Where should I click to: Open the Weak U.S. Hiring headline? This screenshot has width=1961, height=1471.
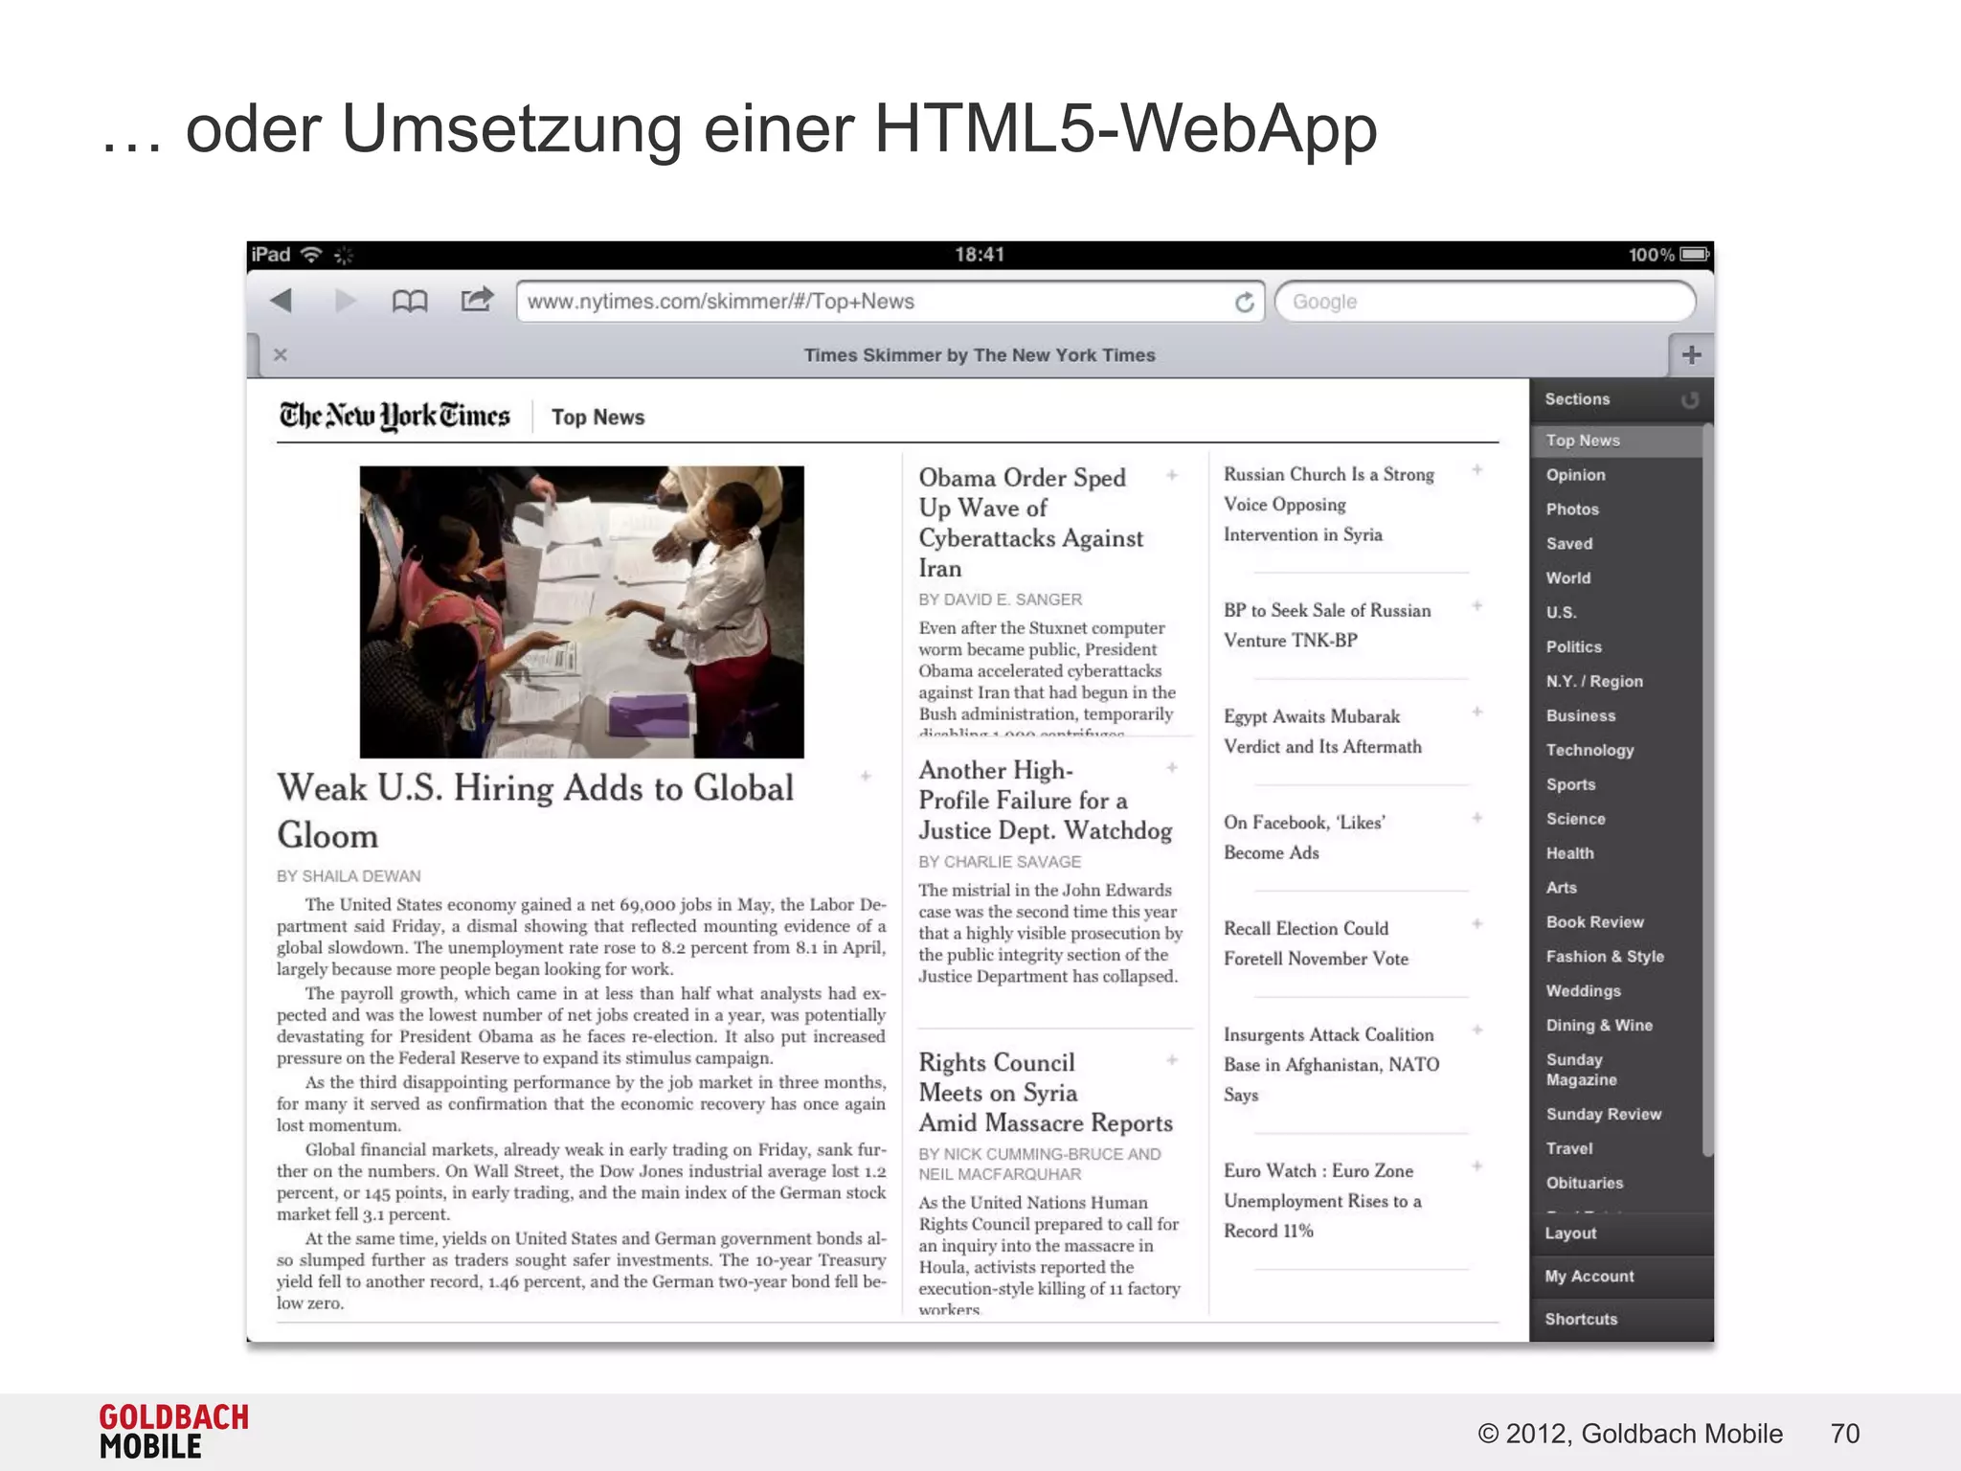535,811
